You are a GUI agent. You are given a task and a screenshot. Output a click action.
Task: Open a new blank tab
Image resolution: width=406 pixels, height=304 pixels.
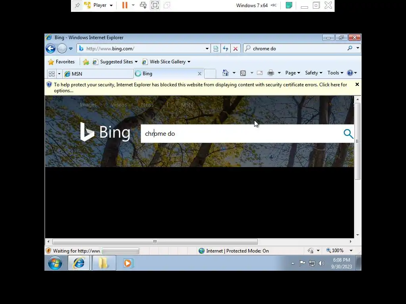210,74
